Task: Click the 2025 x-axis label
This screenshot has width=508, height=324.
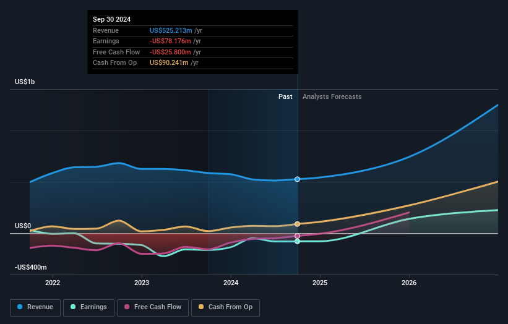Action: (320, 283)
